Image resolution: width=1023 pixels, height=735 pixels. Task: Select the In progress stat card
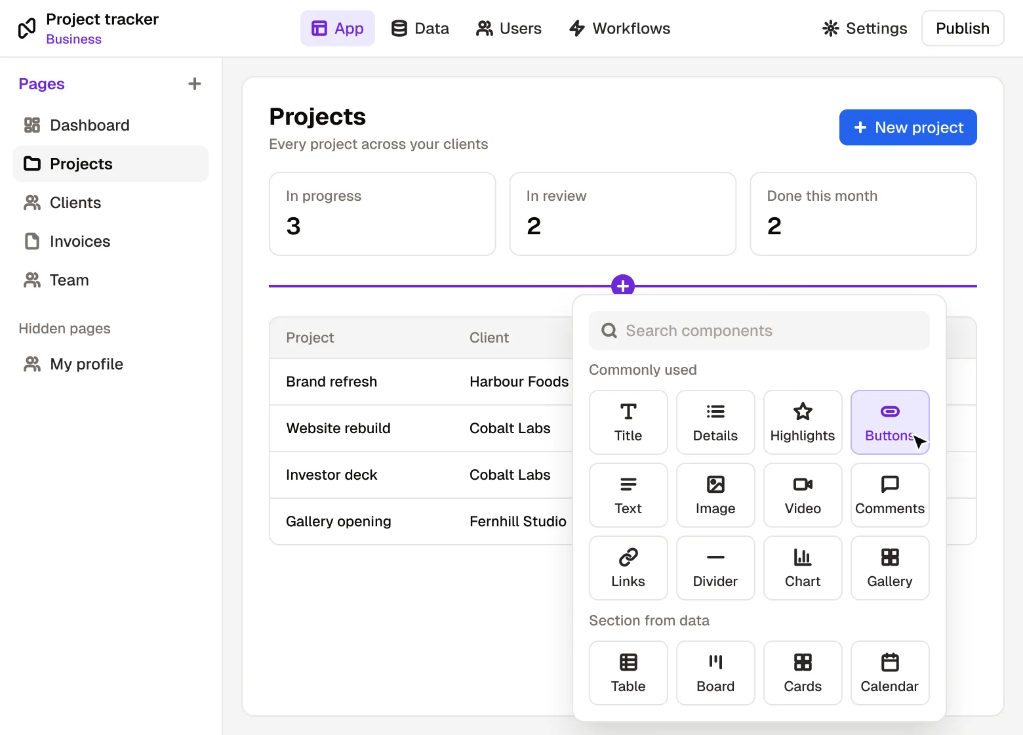pos(382,214)
